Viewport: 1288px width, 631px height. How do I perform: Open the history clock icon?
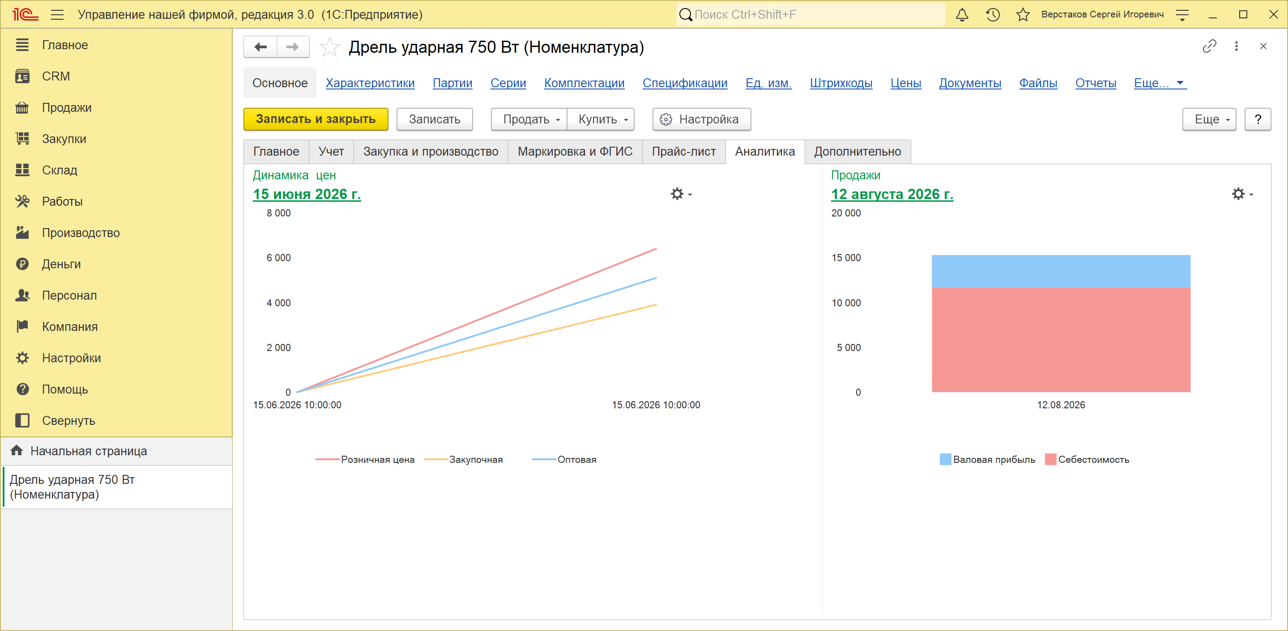[x=993, y=14]
